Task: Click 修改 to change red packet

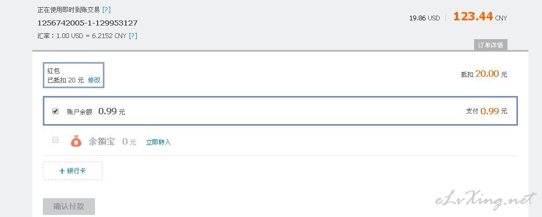Action: pos(94,80)
